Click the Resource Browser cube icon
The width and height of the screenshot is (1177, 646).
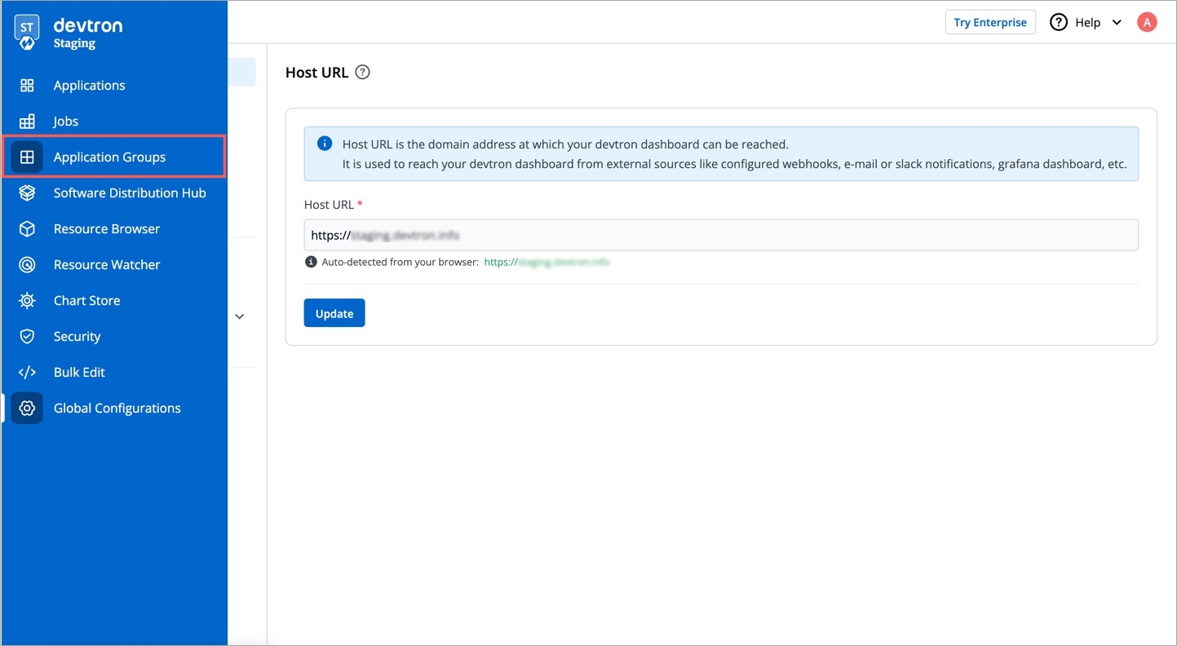[x=27, y=229]
